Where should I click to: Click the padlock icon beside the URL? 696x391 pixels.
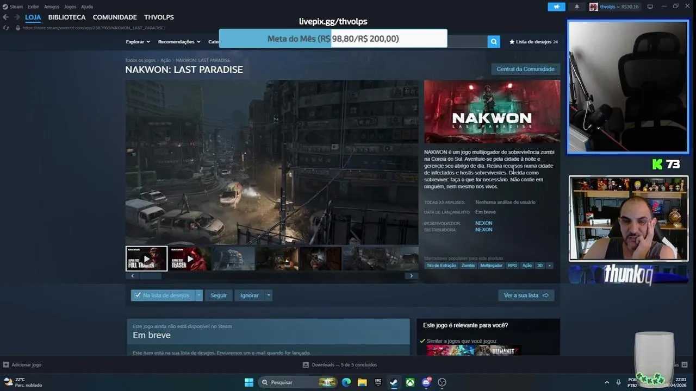pos(18,28)
